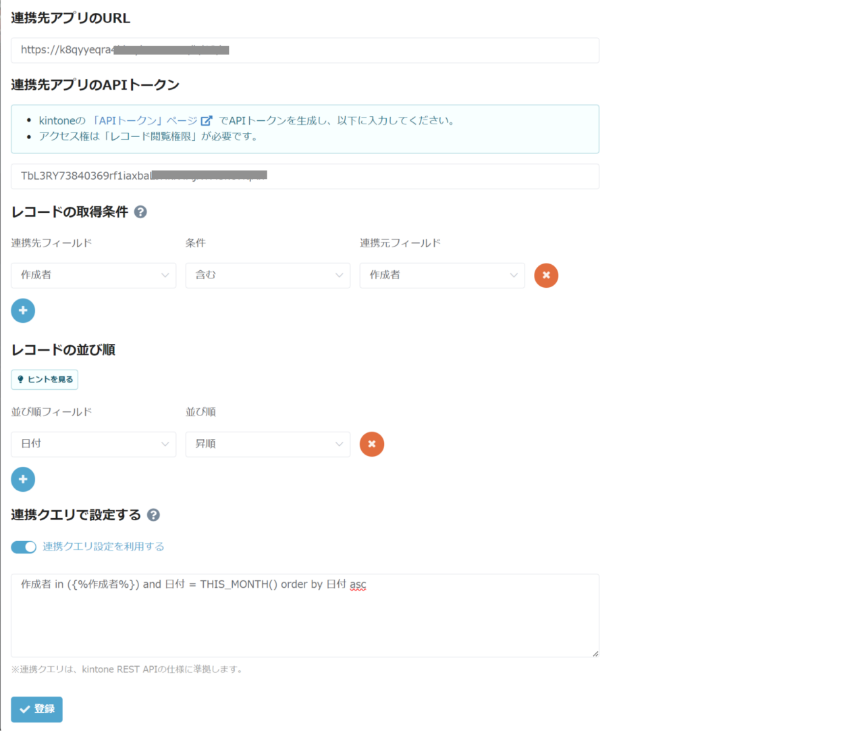Remove the 作成者 record condition row
Image resolution: width=864 pixels, height=731 pixels.
[x=546, y=276]
